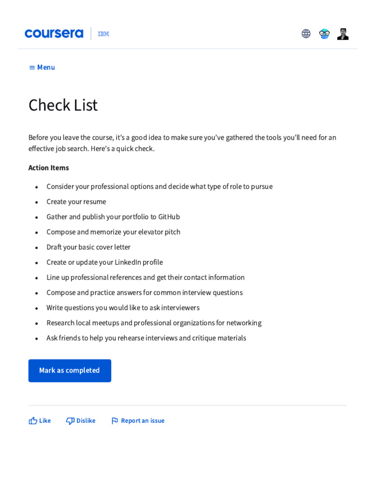Click the elevator pitch list item
Viewport: 375px width, 500px height.
(x=113, y=232)
